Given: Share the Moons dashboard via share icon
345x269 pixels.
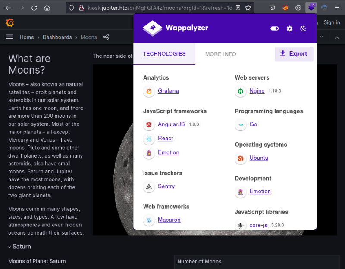Looking at the screenshot, I should tap(106, 37).
